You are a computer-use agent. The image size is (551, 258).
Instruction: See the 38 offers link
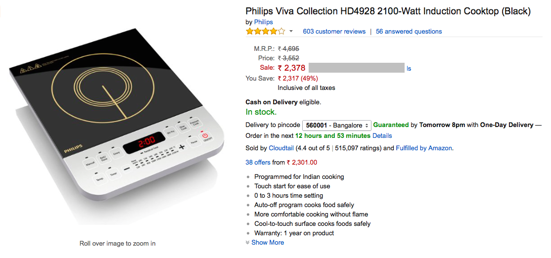click(258, 162)
